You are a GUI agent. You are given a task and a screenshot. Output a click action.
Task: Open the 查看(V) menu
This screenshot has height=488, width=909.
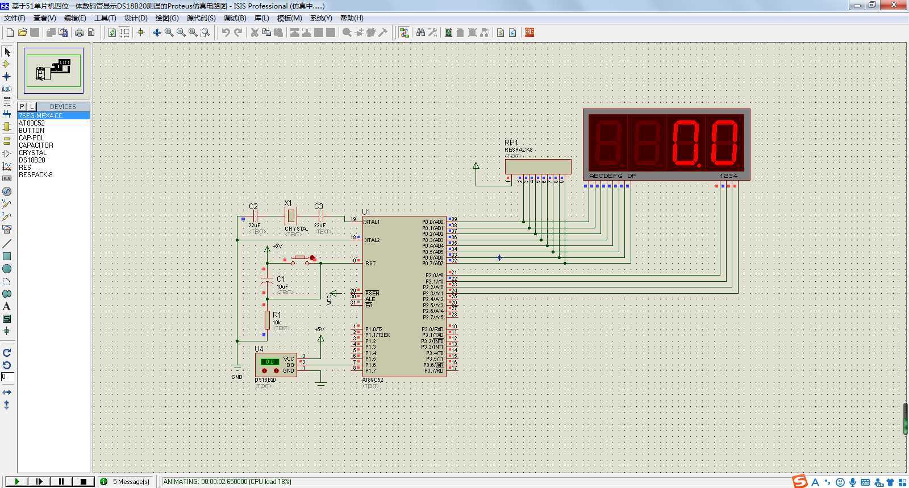[45, 18]
